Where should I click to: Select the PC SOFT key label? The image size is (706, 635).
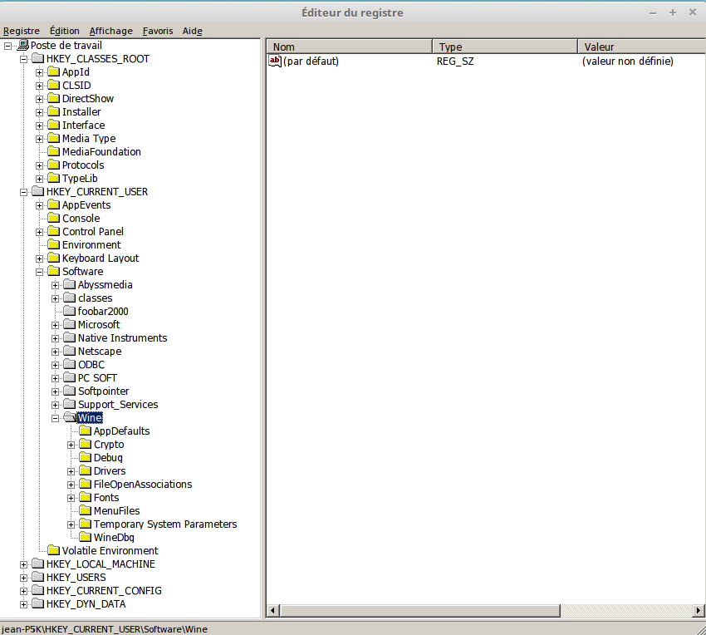tap(97, 378)
